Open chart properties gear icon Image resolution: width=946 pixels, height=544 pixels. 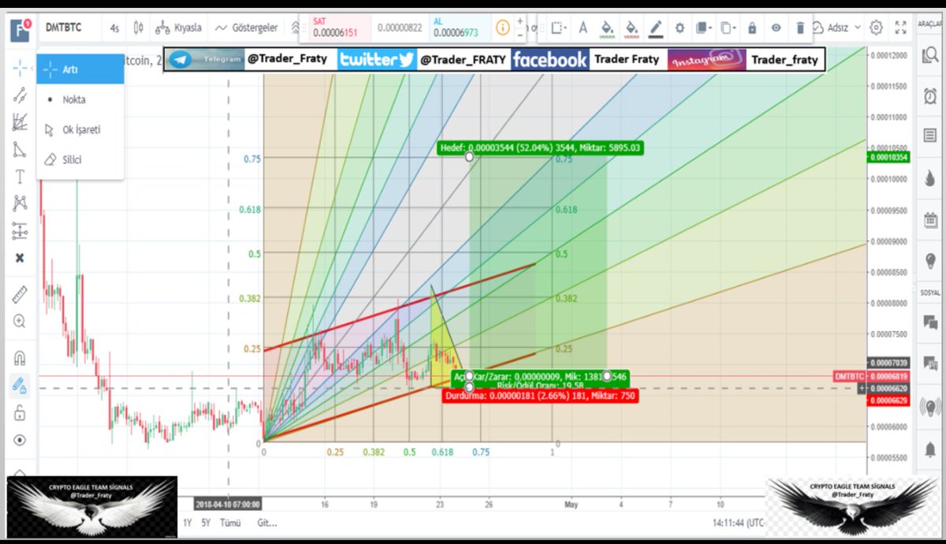[876, 28]
